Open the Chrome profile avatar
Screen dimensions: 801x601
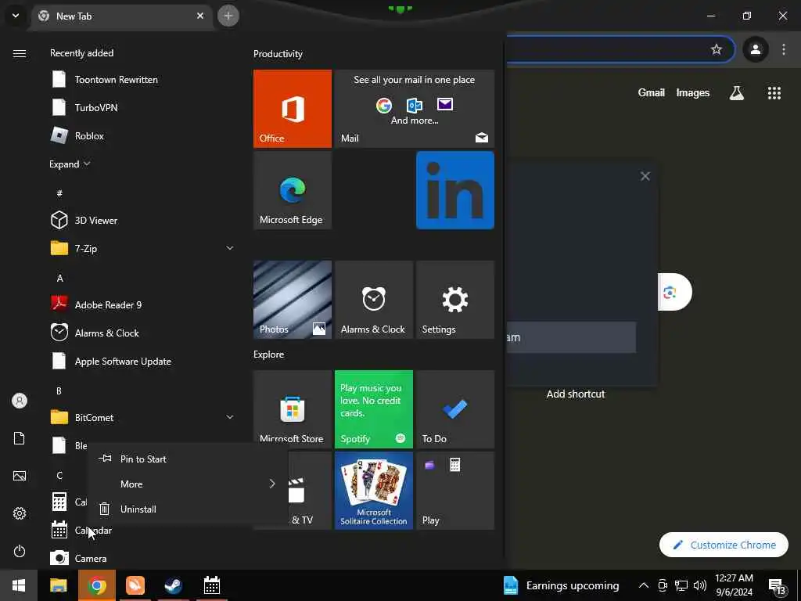[755, 49]
